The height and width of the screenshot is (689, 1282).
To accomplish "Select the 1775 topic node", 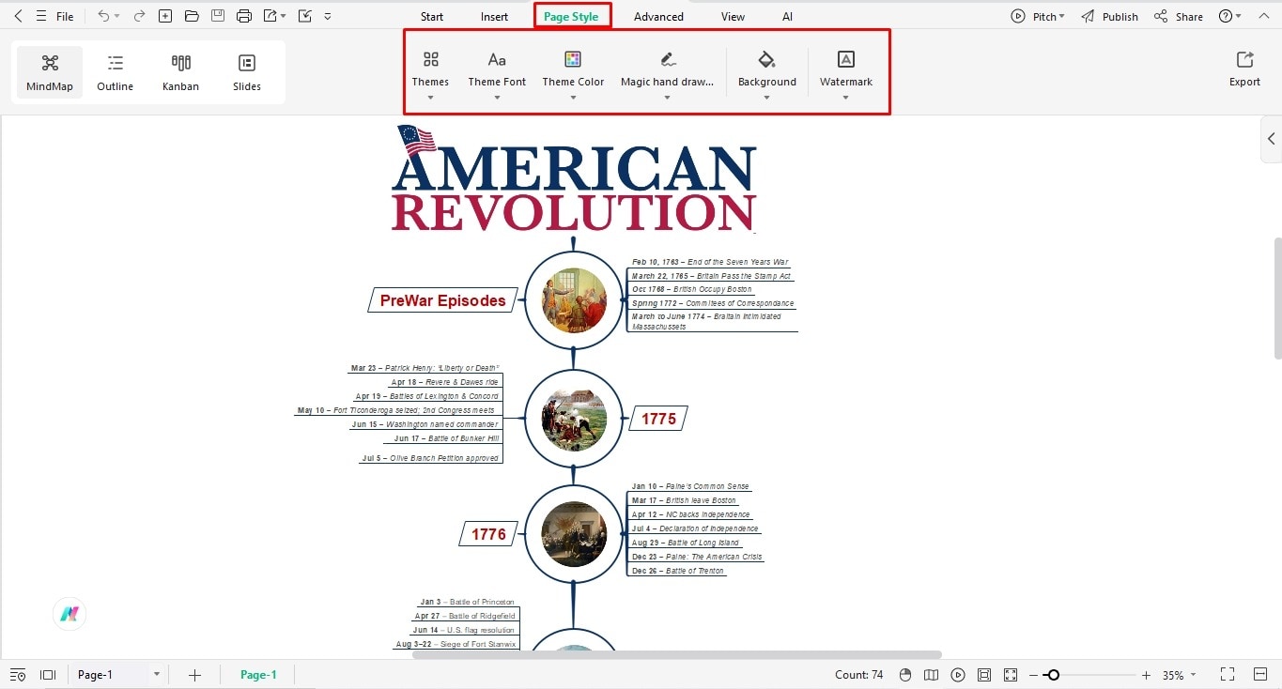I will tap(658, 419).
